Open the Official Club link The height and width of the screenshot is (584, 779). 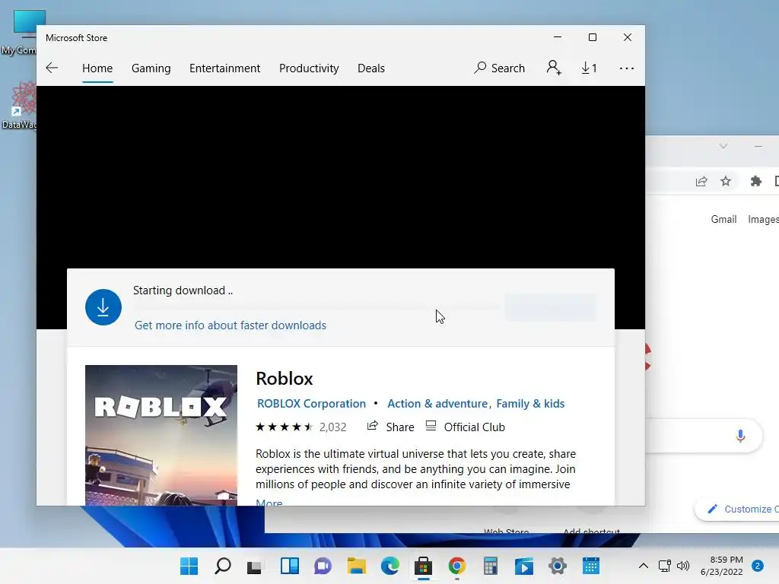[466, 427]
